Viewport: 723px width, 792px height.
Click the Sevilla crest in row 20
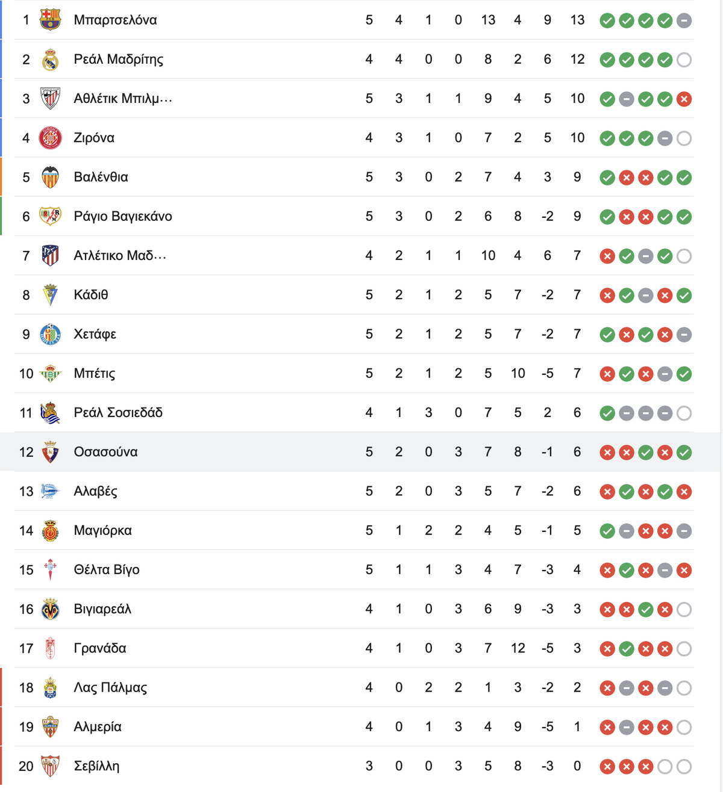pyautogui.click(x=50, y=766)
